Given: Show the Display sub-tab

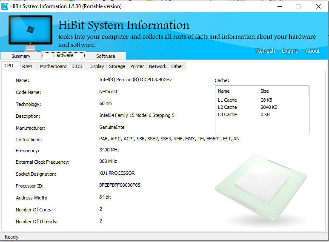Looking at the screenshot, I should (97, 66).
